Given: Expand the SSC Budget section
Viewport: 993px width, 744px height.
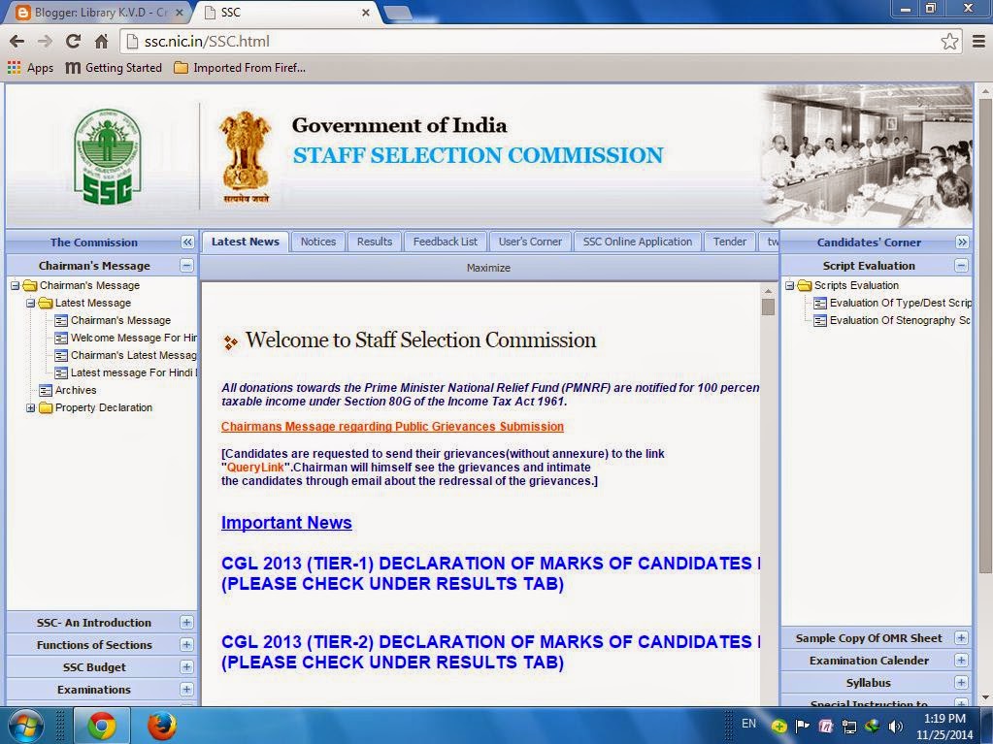Looking at the screenshot, I should coord(186,666).
